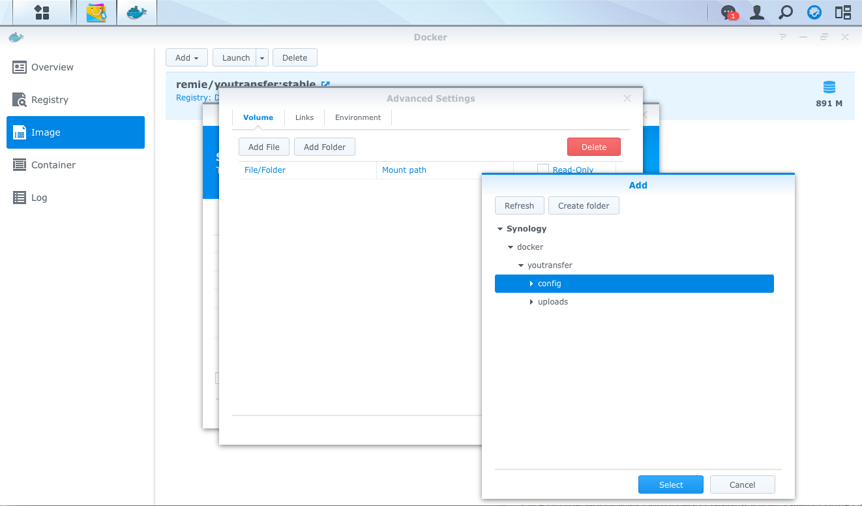The image size is (862, 506).
Task: Click the red Delete button
Action: [x=594, y=147]
